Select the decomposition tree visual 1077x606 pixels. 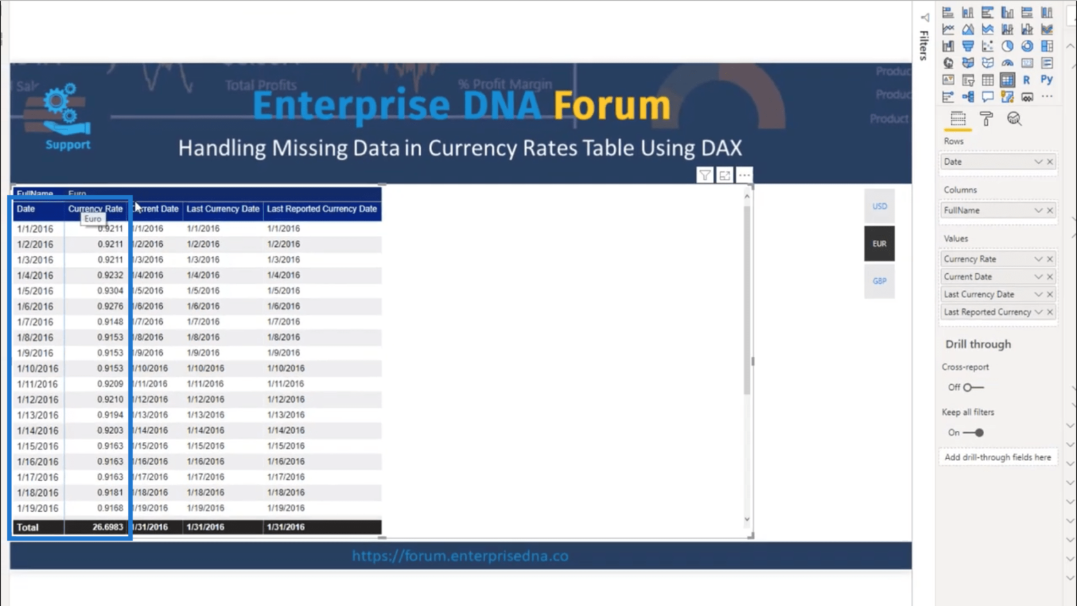(968, 97)
